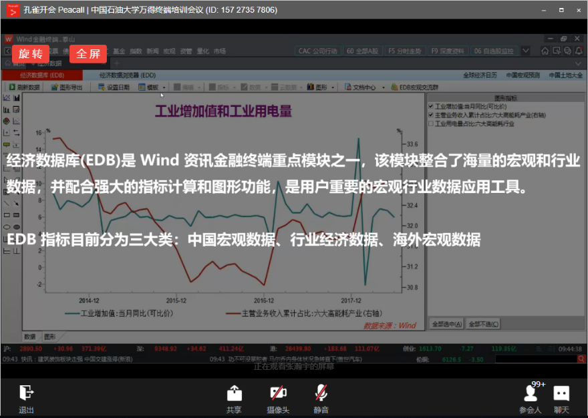Image resolution: width=588 pixels, height=418 pixels.
Task: Expand the shortcut bar dropdown after 自选股监控
Action: pos(525,51)
